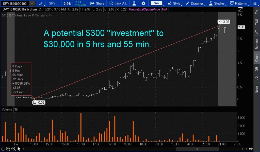Click the 21:00 time axis label
The image size is (260, 152).
click(221, 144)
